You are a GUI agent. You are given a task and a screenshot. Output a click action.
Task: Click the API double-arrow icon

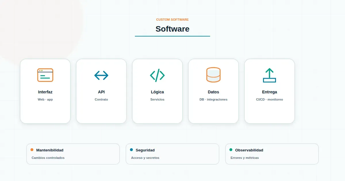pos(101,75)
